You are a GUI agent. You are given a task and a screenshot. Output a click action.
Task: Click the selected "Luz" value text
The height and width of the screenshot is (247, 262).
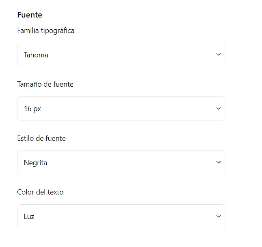[29, 216]
